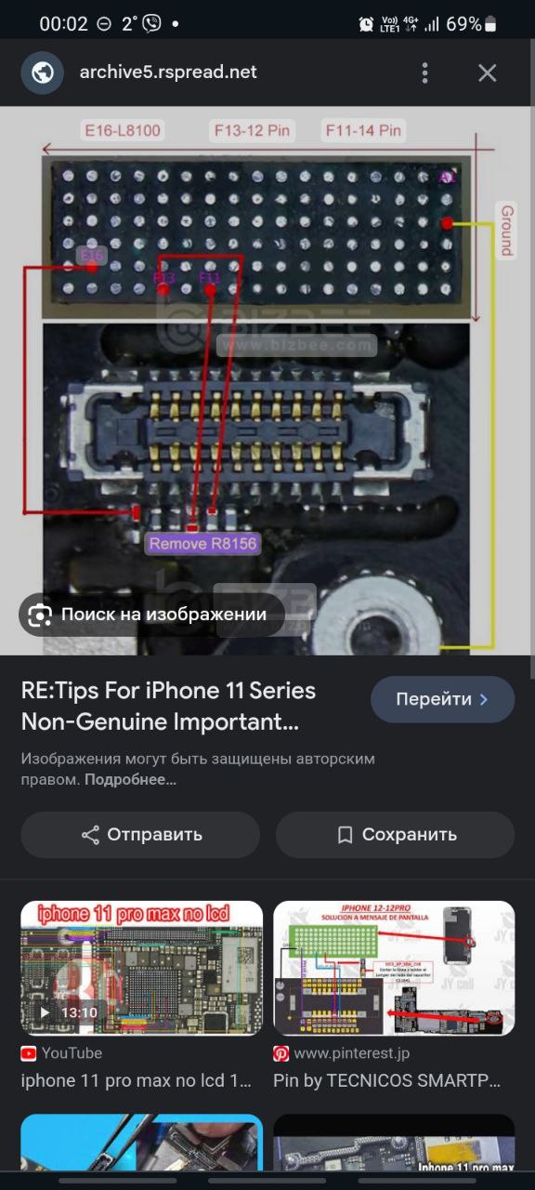Tap the bookmark icon in Сохранить
Viewport: 535px width, 1190px height.
click(345, 835)
